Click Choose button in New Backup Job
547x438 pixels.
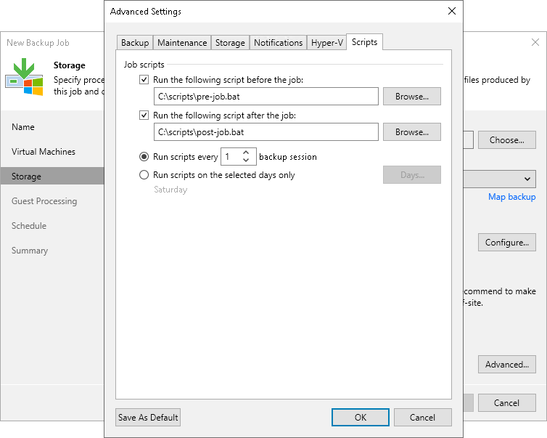[x=507, y=140]
